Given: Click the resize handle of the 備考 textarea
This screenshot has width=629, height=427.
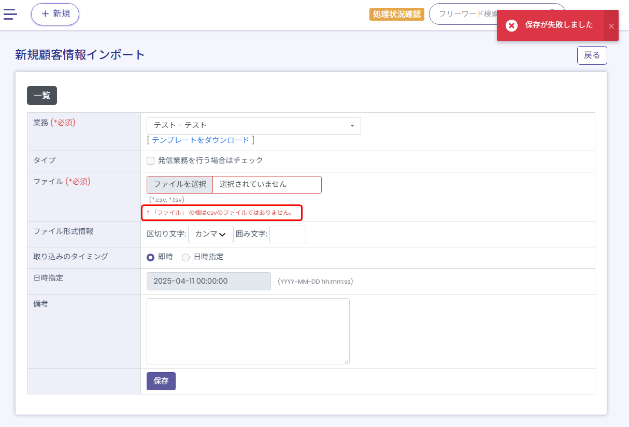Looking at the screenshot, I should (347, 361).
